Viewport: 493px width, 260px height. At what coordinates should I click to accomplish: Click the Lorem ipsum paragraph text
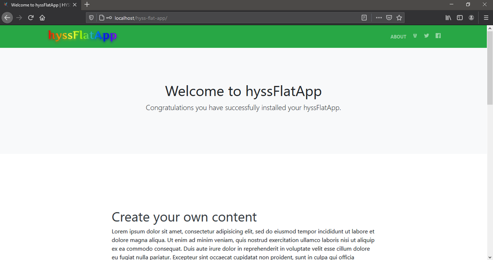click(243, 244)
